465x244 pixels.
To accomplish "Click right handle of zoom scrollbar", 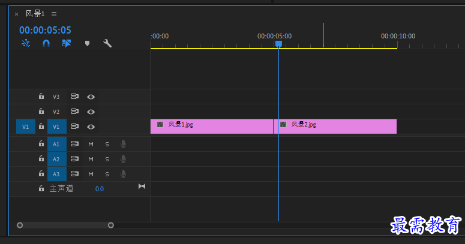I will tap(111, 225).
